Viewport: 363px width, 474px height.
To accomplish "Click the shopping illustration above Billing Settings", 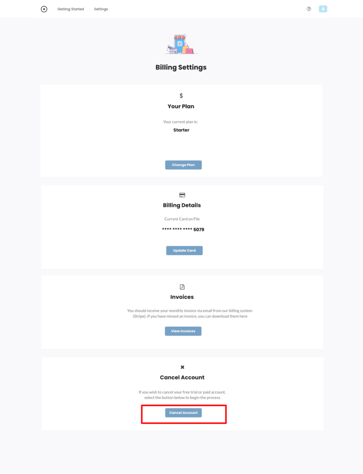I will click(181, 44).
